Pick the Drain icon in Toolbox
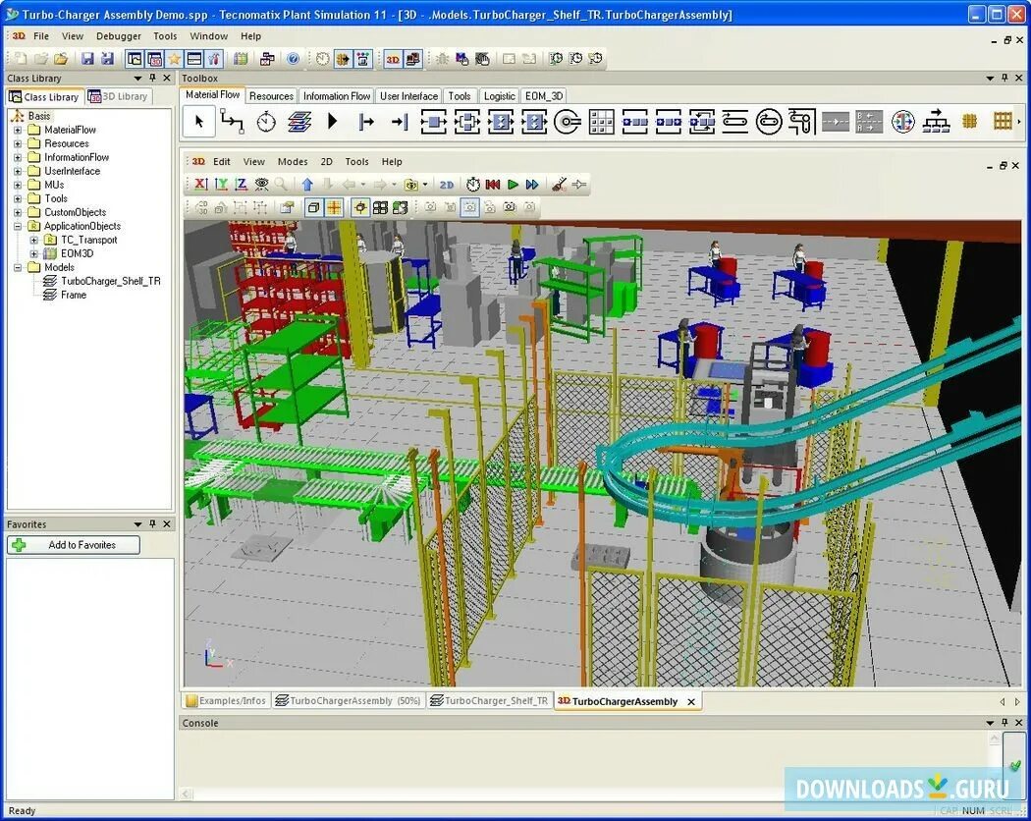 pos(400,122)
